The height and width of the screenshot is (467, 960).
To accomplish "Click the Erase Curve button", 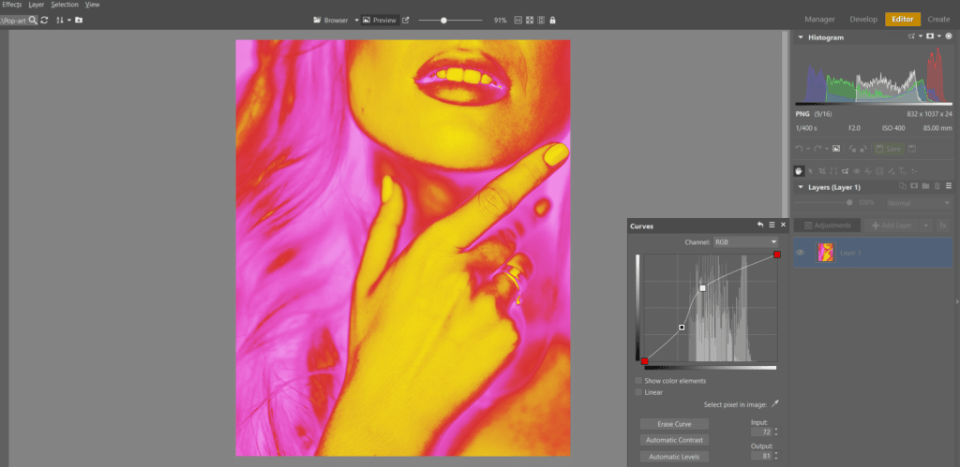I will pyautogui.click(x=674, y=424).
